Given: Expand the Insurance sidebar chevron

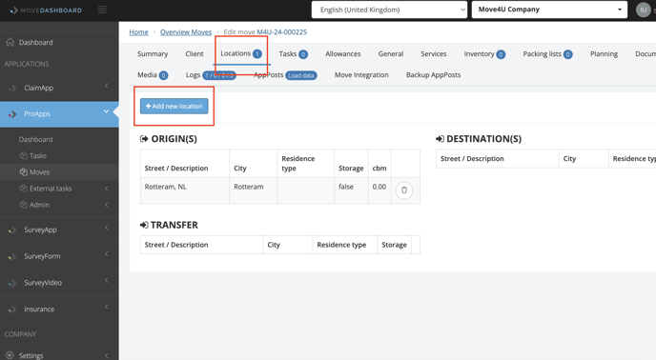Looking at the screenshot, I should (x=106, y=307).
